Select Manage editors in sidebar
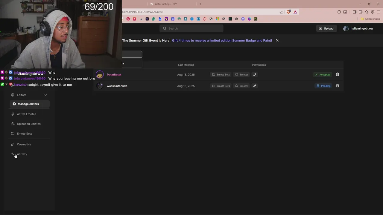383x215 pixels. coord(30,104)
